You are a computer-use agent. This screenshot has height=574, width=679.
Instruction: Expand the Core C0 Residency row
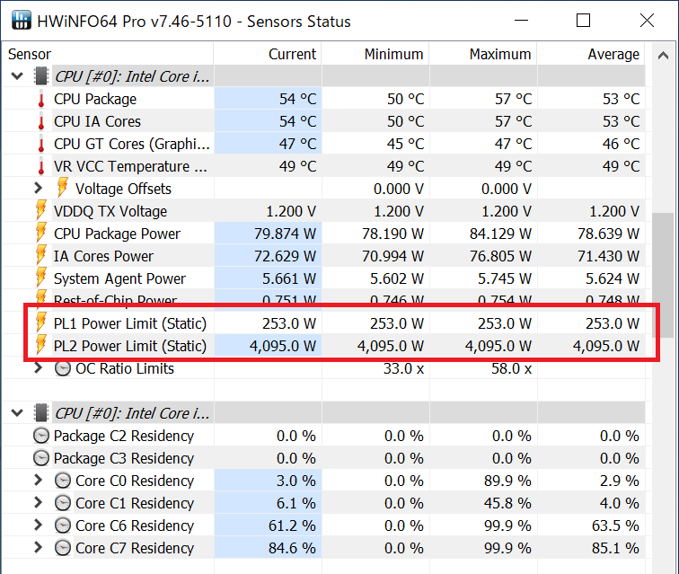click(38, 481)
